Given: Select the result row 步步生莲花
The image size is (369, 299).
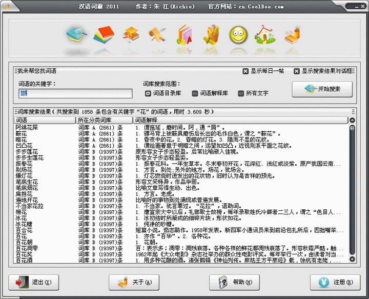Looking at the screenshot, I should coord(181,158).
